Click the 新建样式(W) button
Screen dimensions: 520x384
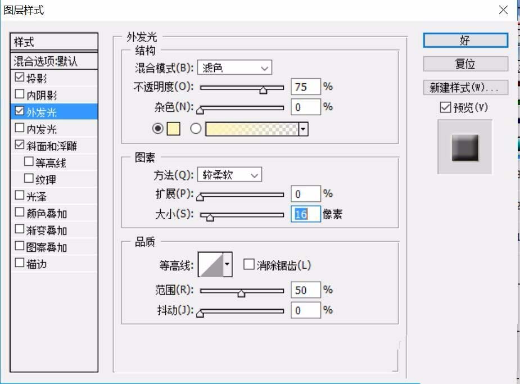[x=465, y=87]
